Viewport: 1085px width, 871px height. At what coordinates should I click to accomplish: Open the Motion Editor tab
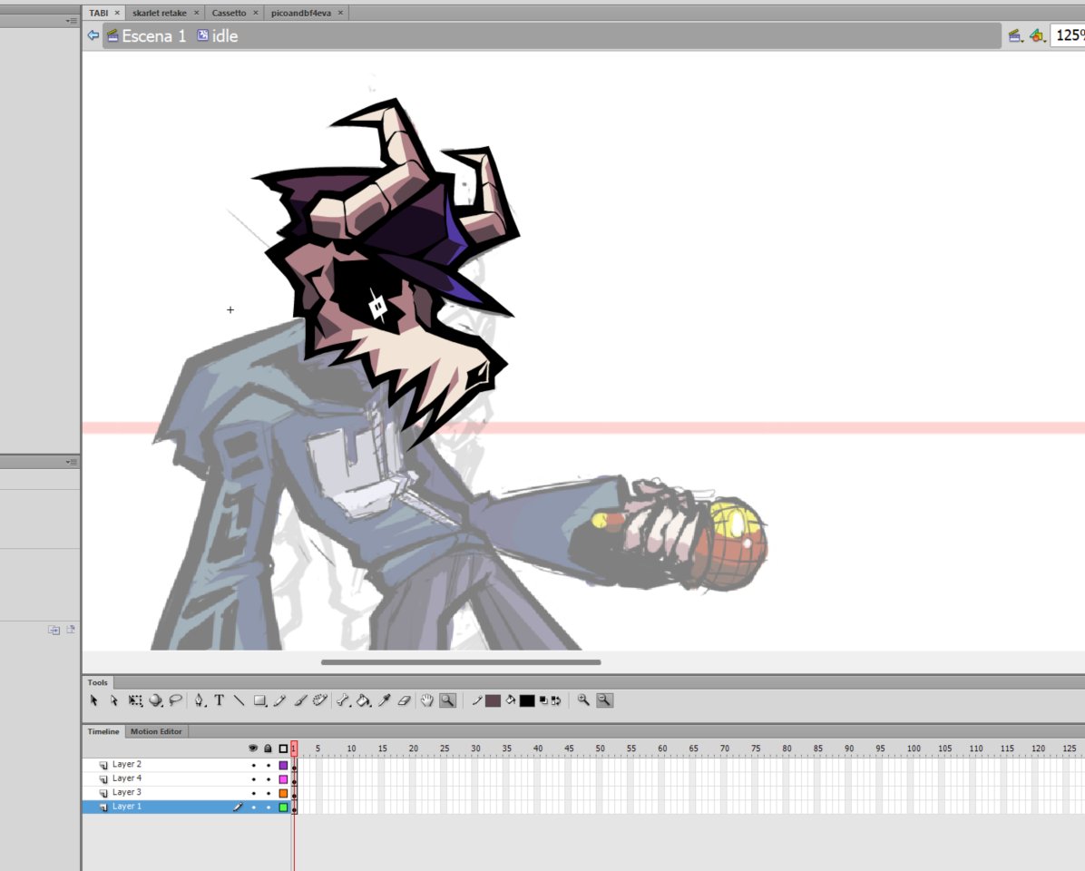coord(156,731)
